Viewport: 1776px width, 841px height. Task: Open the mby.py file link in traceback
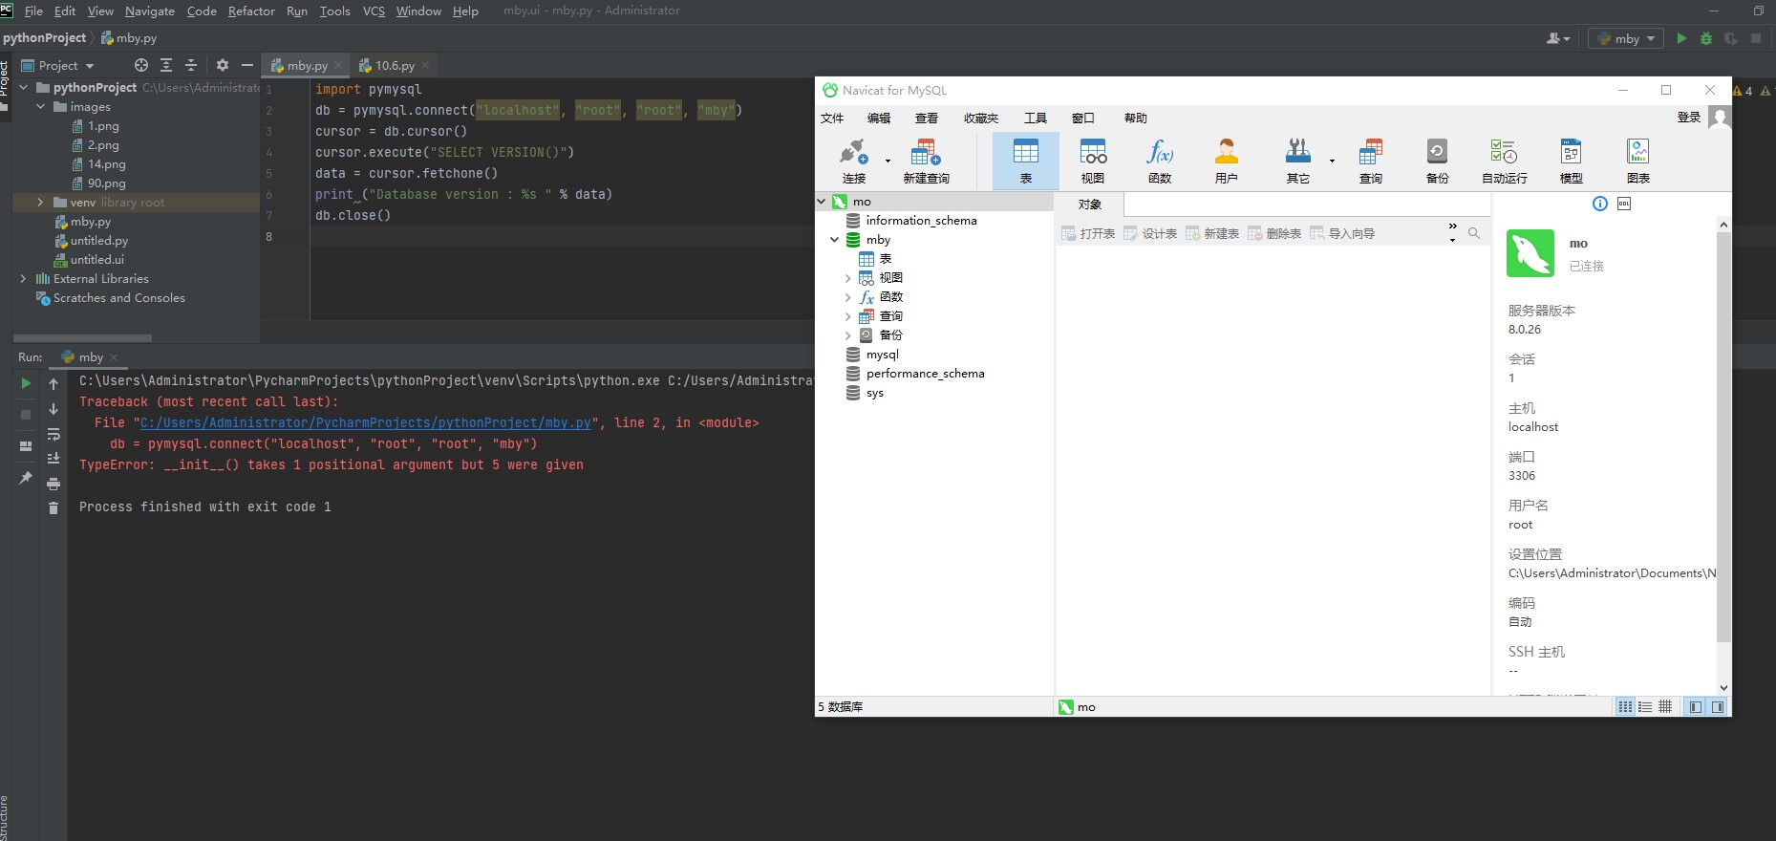click(x=366, y=422)
